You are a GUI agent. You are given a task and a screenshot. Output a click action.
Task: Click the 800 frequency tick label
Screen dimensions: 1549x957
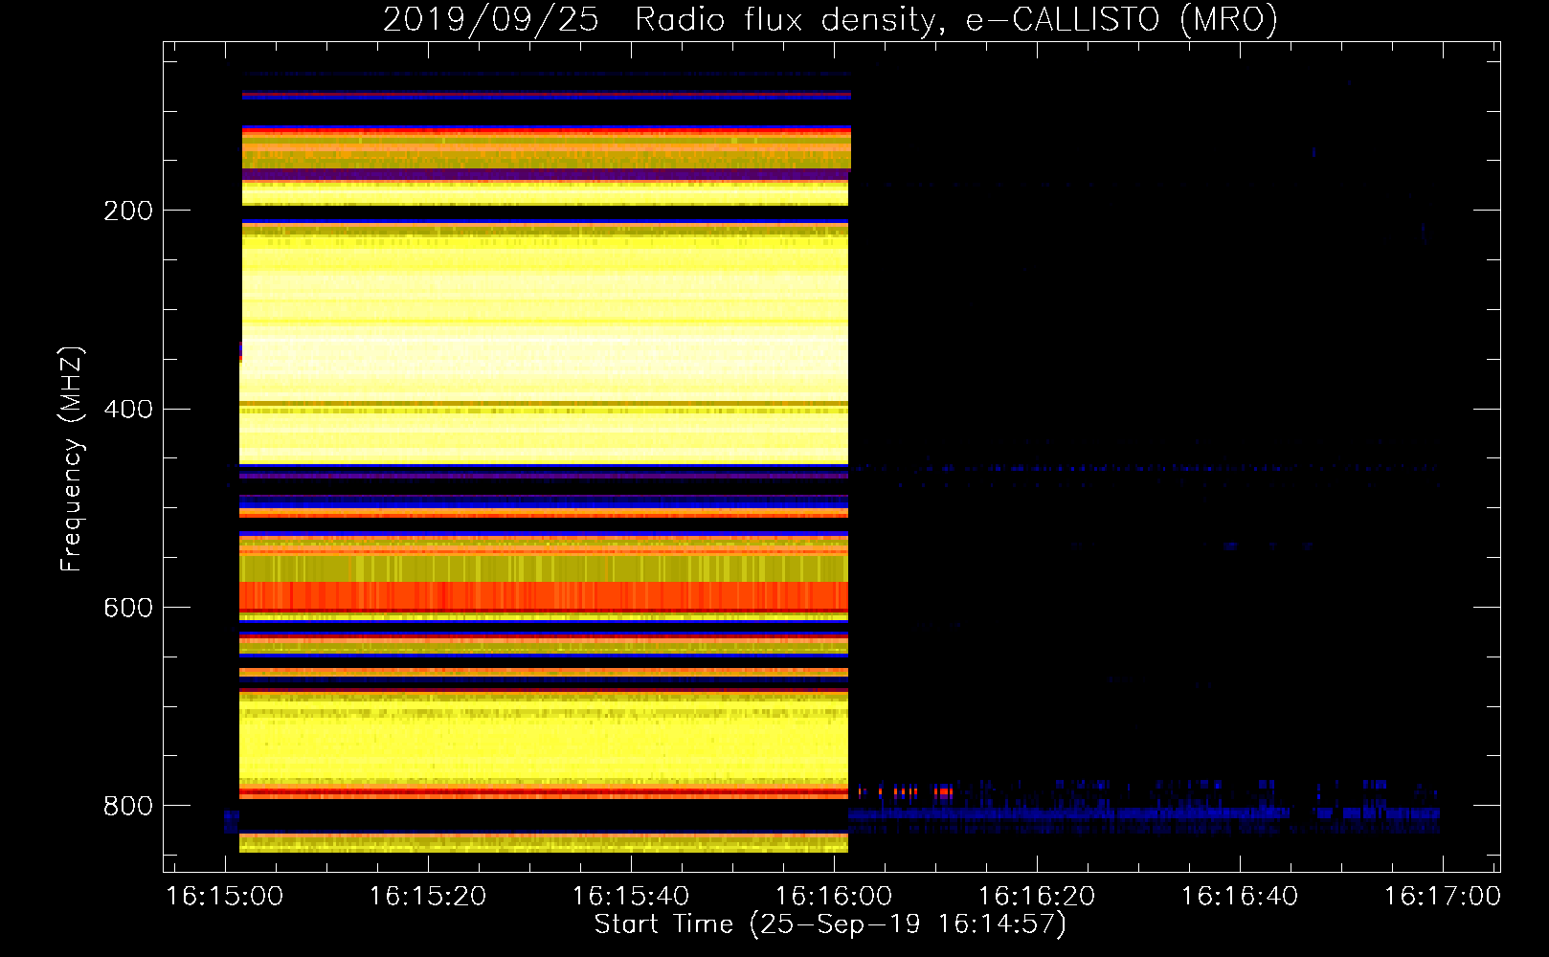coord(128,806)
